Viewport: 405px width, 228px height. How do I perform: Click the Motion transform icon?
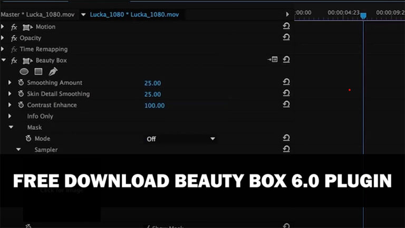(27, 27)
